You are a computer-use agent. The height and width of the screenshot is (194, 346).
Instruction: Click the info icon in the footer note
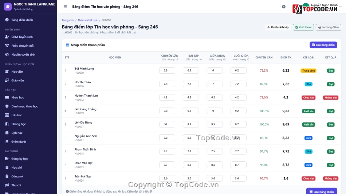tap(67, 191)
